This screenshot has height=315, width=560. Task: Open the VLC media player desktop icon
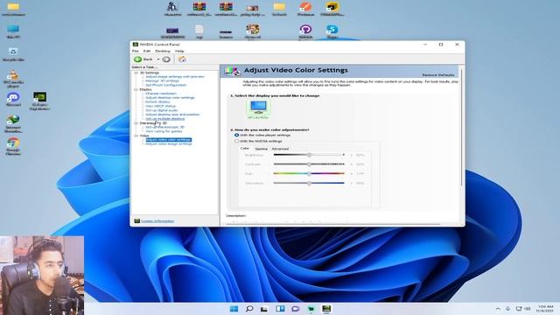(13, 75)
